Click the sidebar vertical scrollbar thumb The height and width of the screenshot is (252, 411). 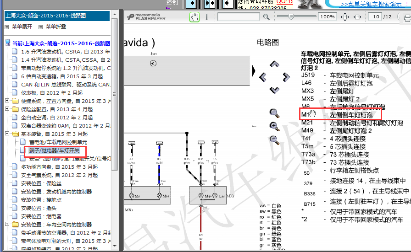tap(115, 94)
